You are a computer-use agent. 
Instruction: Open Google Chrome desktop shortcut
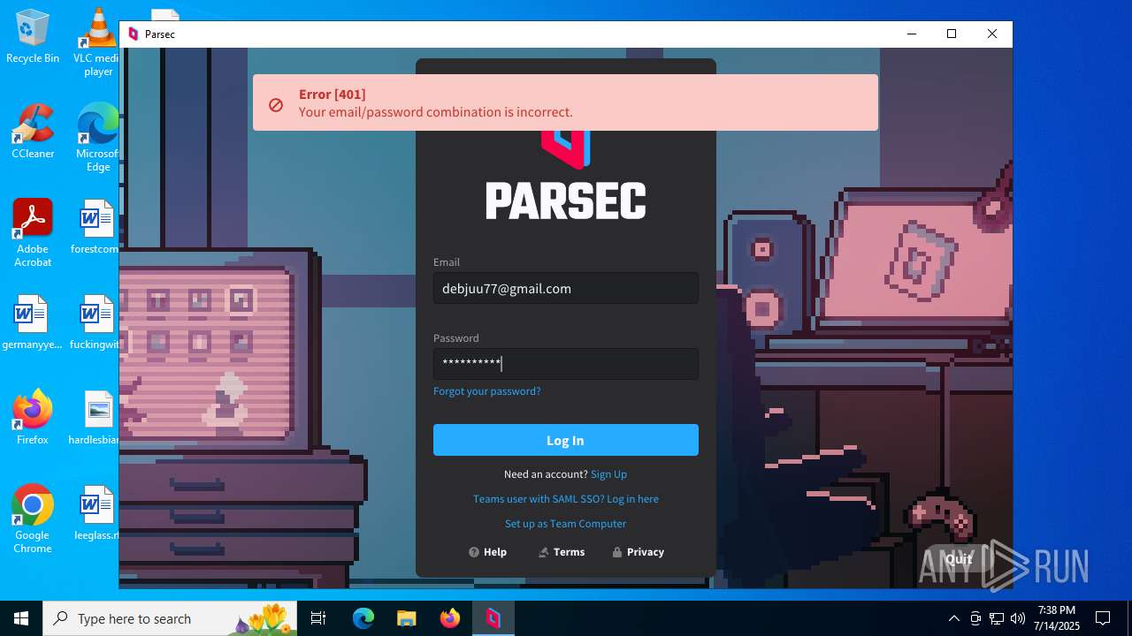33,519
